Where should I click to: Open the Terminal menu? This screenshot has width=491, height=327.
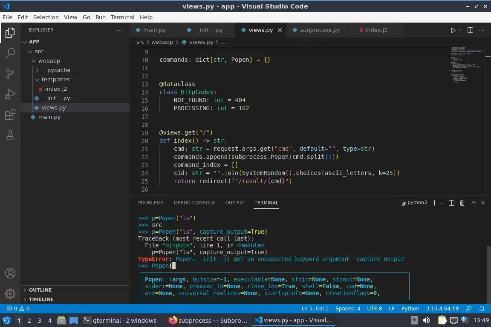122,17
